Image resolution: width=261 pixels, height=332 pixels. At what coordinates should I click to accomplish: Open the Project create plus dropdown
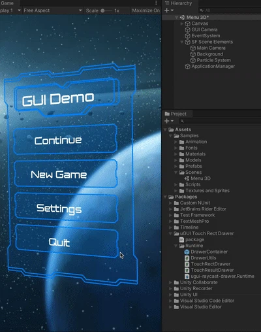(x=169, y=121)
